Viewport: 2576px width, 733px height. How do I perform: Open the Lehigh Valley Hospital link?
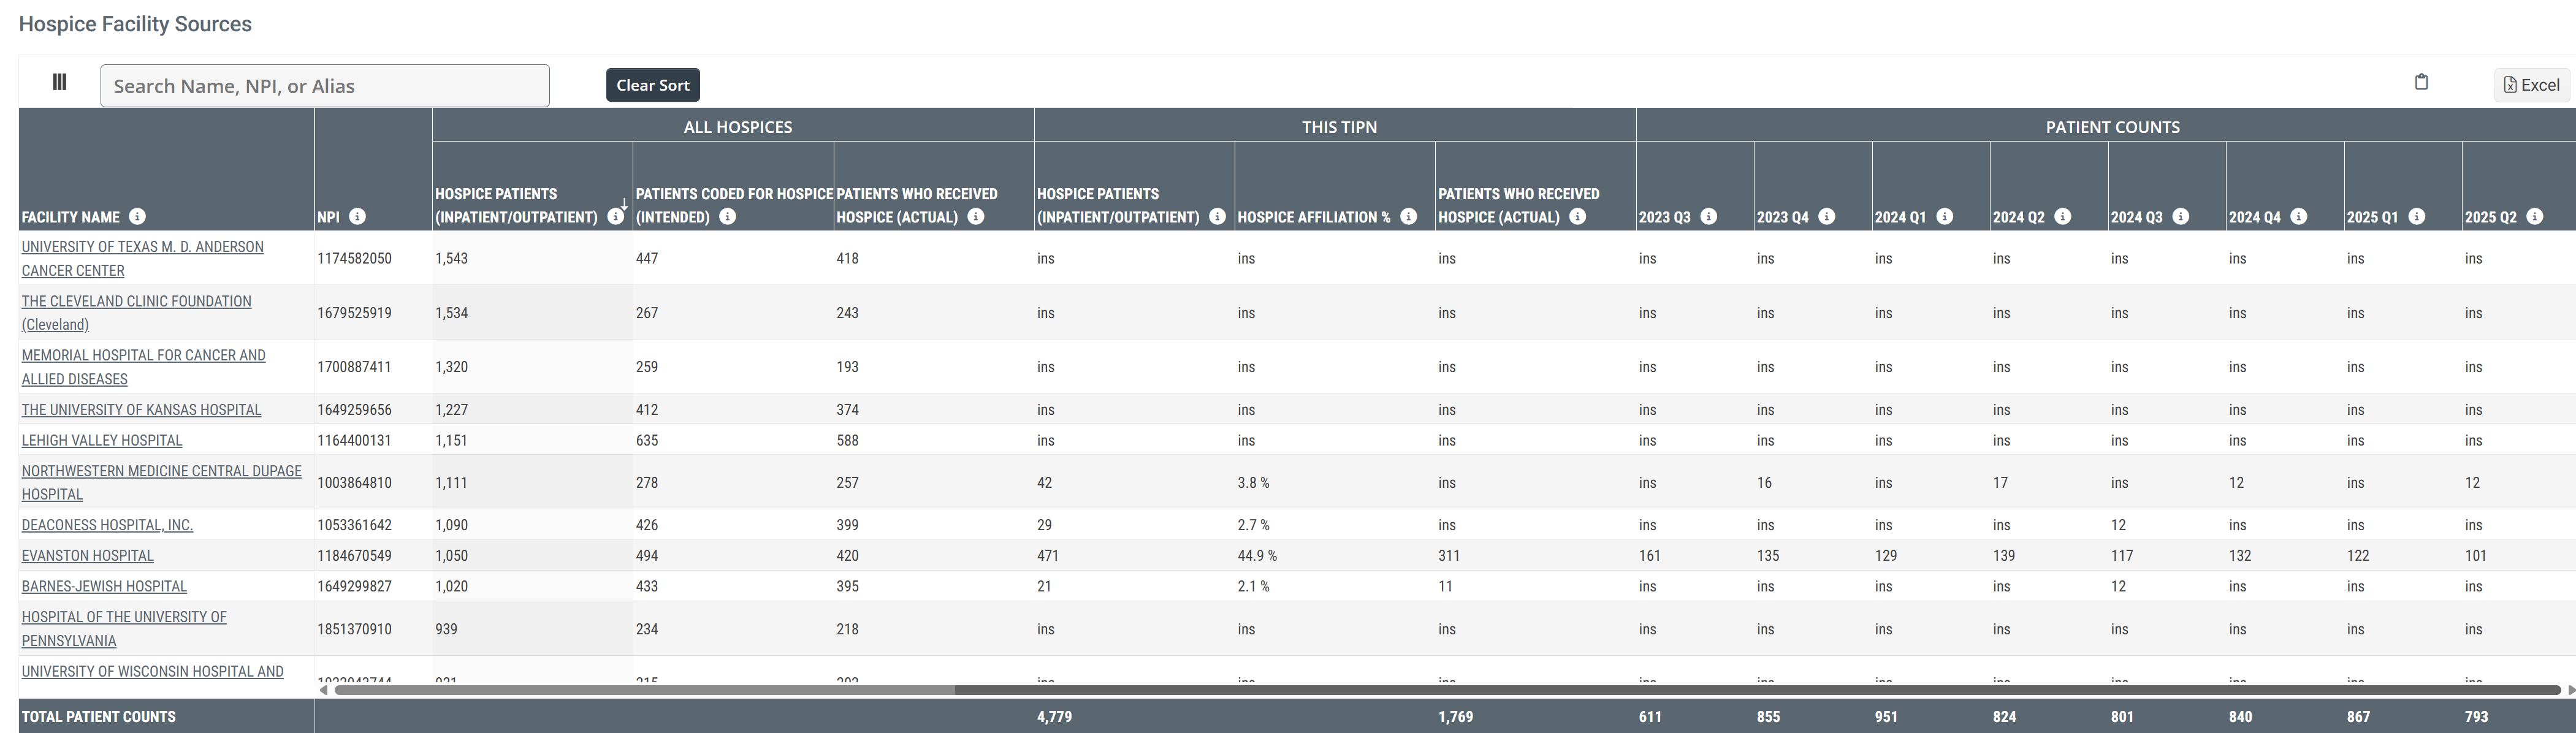[x=102, y=441]
